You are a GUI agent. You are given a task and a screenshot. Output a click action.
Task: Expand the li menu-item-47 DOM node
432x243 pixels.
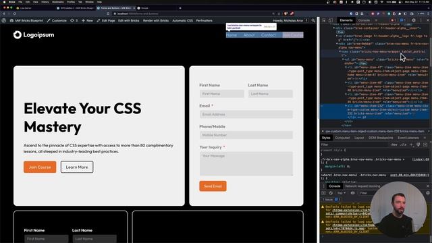346,67
